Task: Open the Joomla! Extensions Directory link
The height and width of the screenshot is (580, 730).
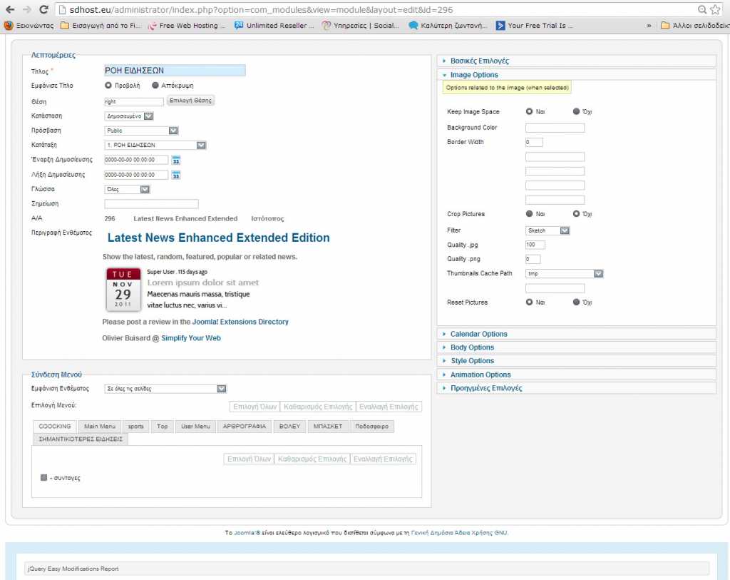Action: pos(240,322)
